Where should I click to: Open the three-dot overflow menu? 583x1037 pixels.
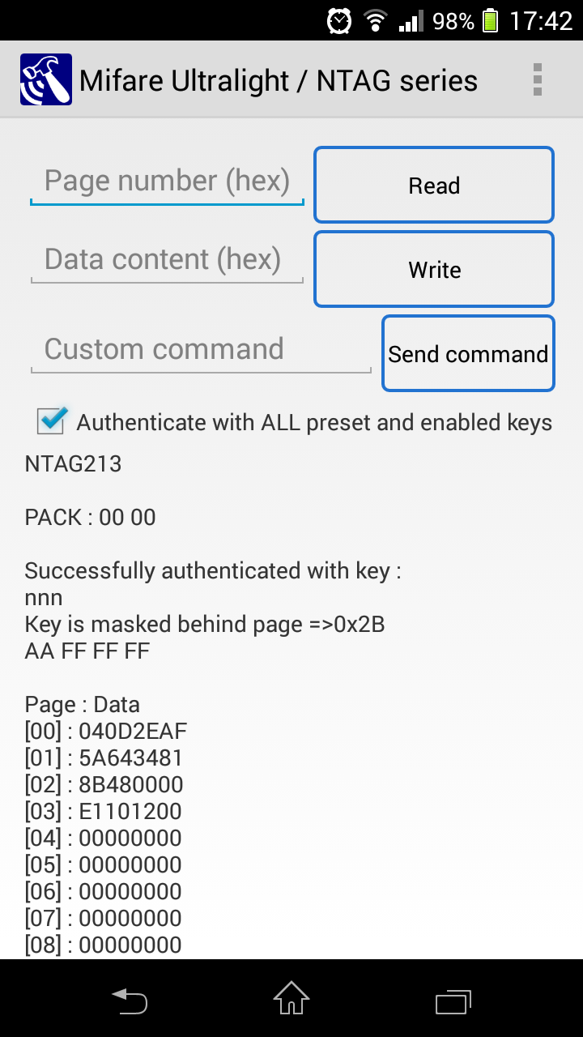point(537,79)
